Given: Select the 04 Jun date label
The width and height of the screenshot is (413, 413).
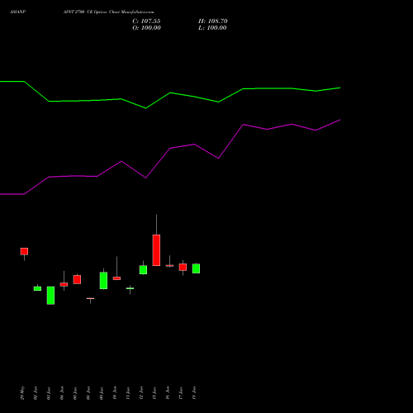Looking at the screenshot, I should coord(62,393).
